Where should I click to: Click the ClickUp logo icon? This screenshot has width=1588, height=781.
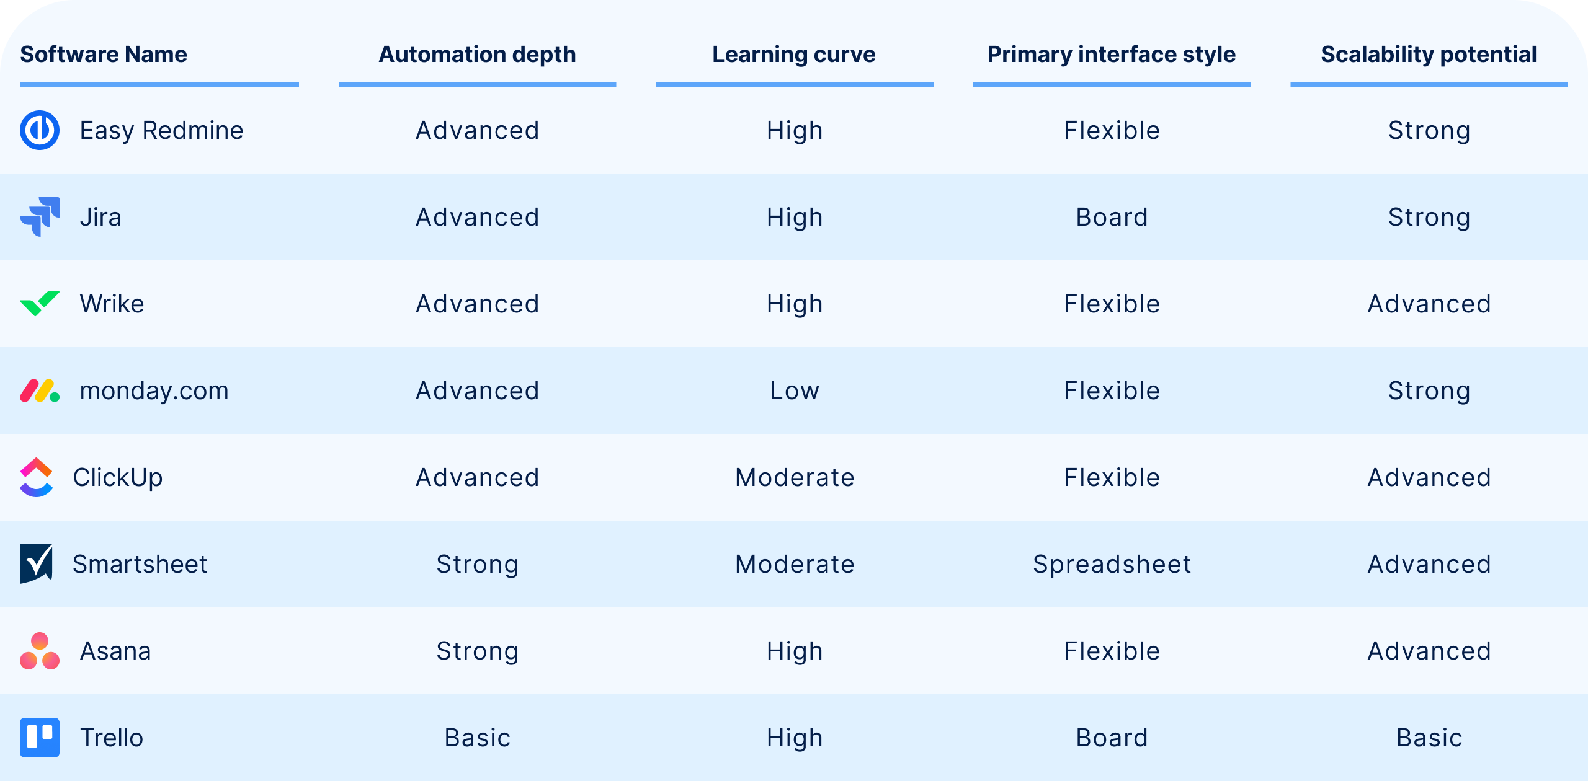(36, 477)
